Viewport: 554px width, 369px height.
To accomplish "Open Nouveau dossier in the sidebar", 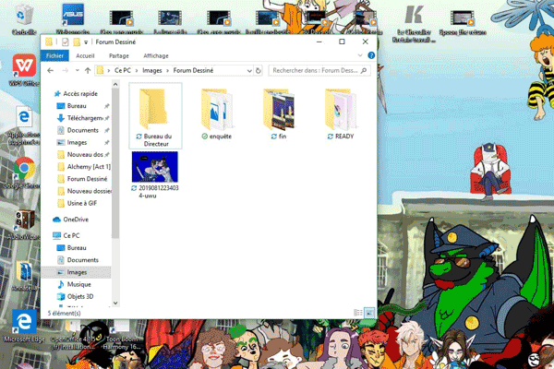I will click(89, 191).
